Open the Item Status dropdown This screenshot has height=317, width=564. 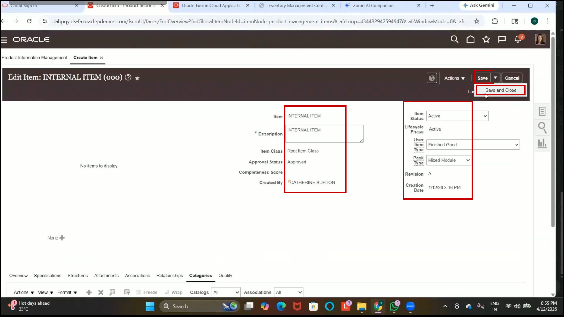pyautogui.click(x=457, y=116)
